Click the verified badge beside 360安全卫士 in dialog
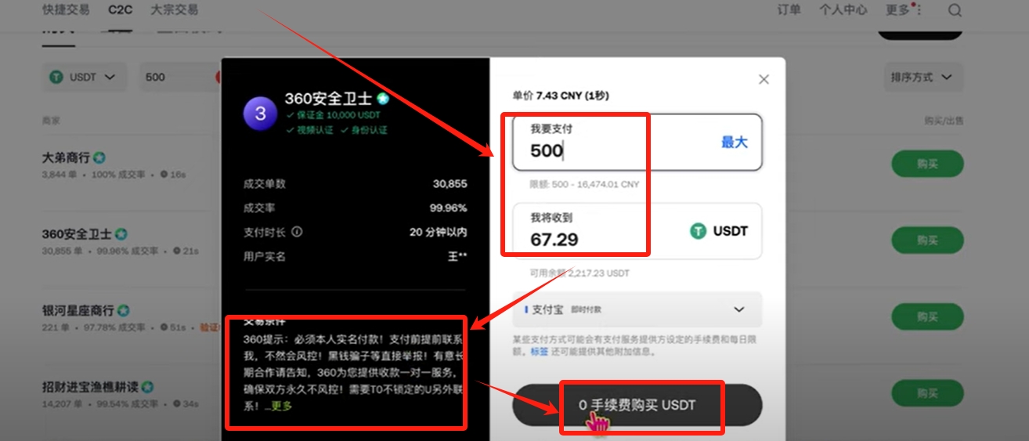Image resolution: width=1029 pixels, height=441 pixels. (383, 99)
